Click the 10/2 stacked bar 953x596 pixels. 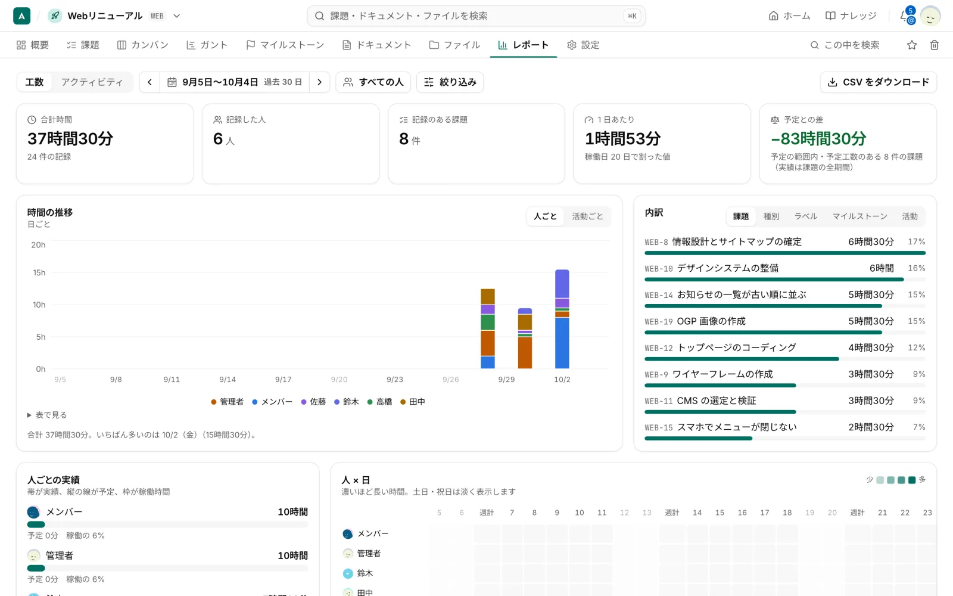562,319
